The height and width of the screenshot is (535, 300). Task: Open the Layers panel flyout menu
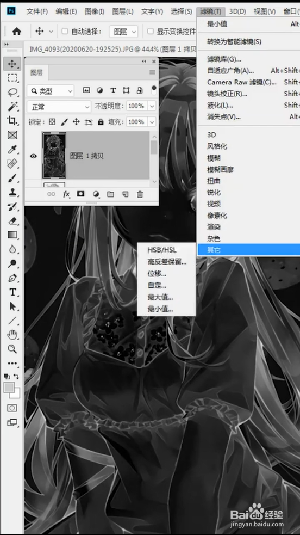(x=152, y=72)
